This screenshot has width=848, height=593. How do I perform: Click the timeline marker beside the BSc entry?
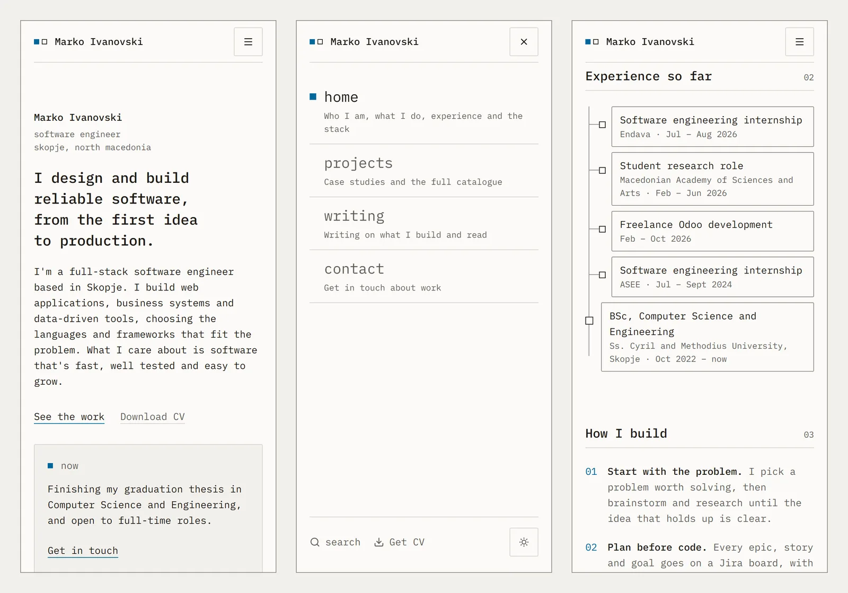[589, 321]
